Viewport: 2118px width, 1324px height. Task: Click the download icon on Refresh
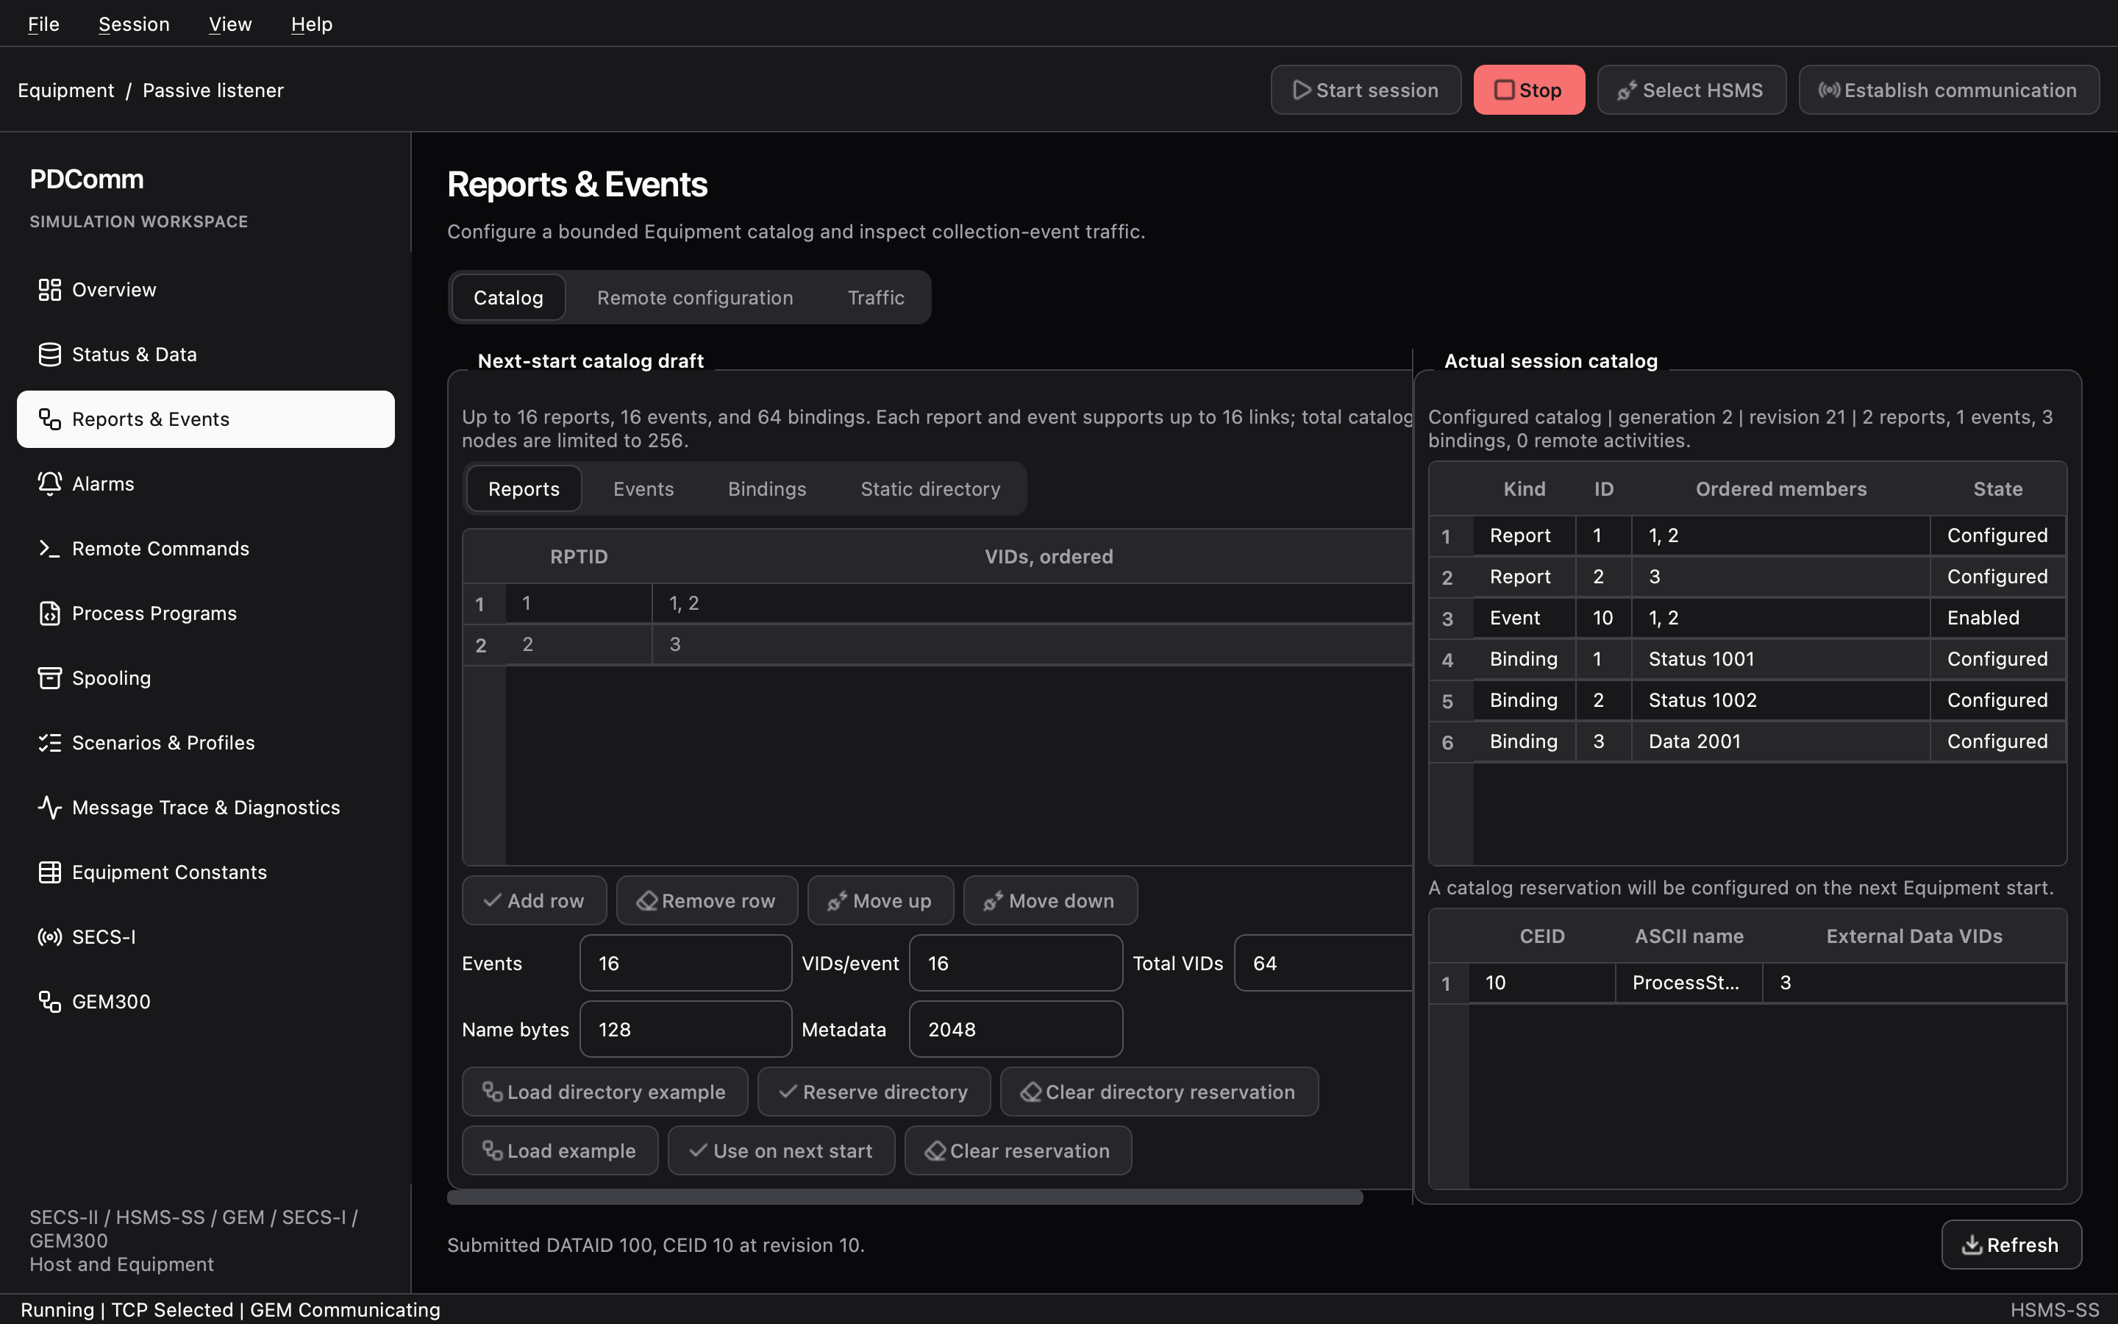[x=1972, y=1245]
